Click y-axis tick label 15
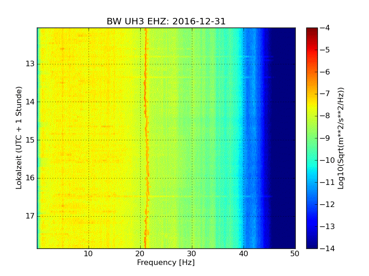The height and width of the screenshot is (276, 369). (x=30, y=140)
